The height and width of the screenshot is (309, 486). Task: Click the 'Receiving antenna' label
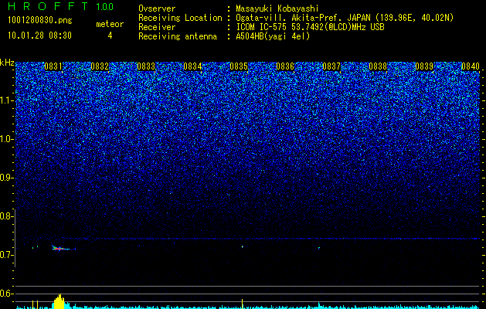[178, 36]
